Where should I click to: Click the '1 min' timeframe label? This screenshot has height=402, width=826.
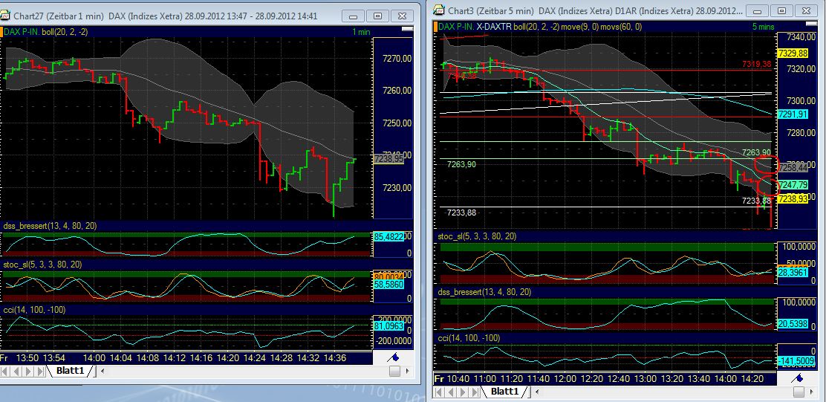(x=361, y=32)
